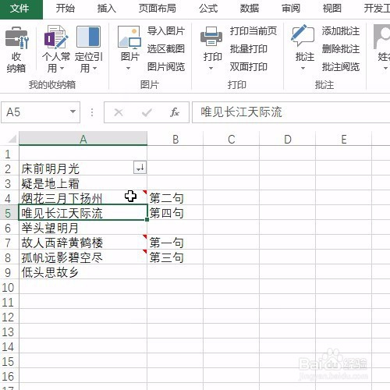The image size is (390, 390).
Task: Click the 图片 picture icon
Action: [x=129, y=37]
